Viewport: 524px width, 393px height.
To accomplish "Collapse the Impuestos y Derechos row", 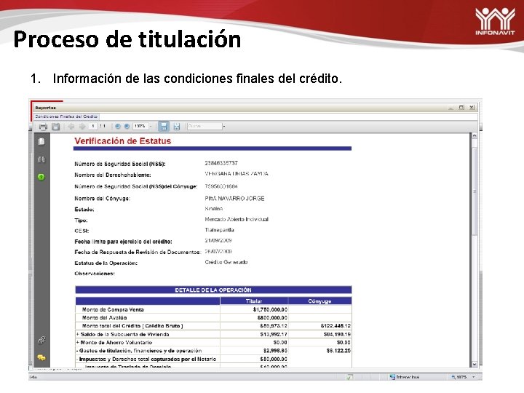I will pos(78,360).
